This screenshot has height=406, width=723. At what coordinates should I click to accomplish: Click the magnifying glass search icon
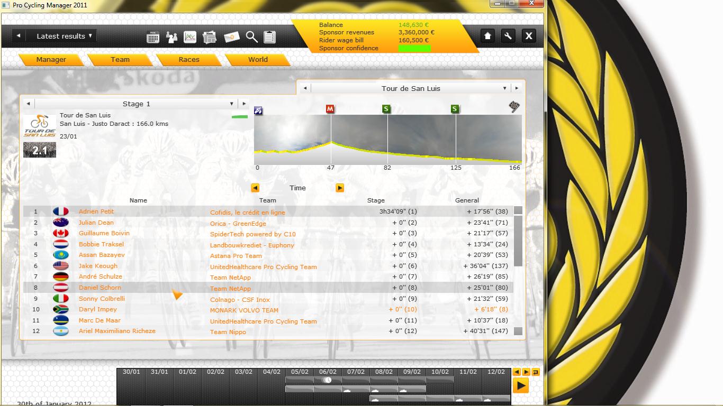[252, 37]
